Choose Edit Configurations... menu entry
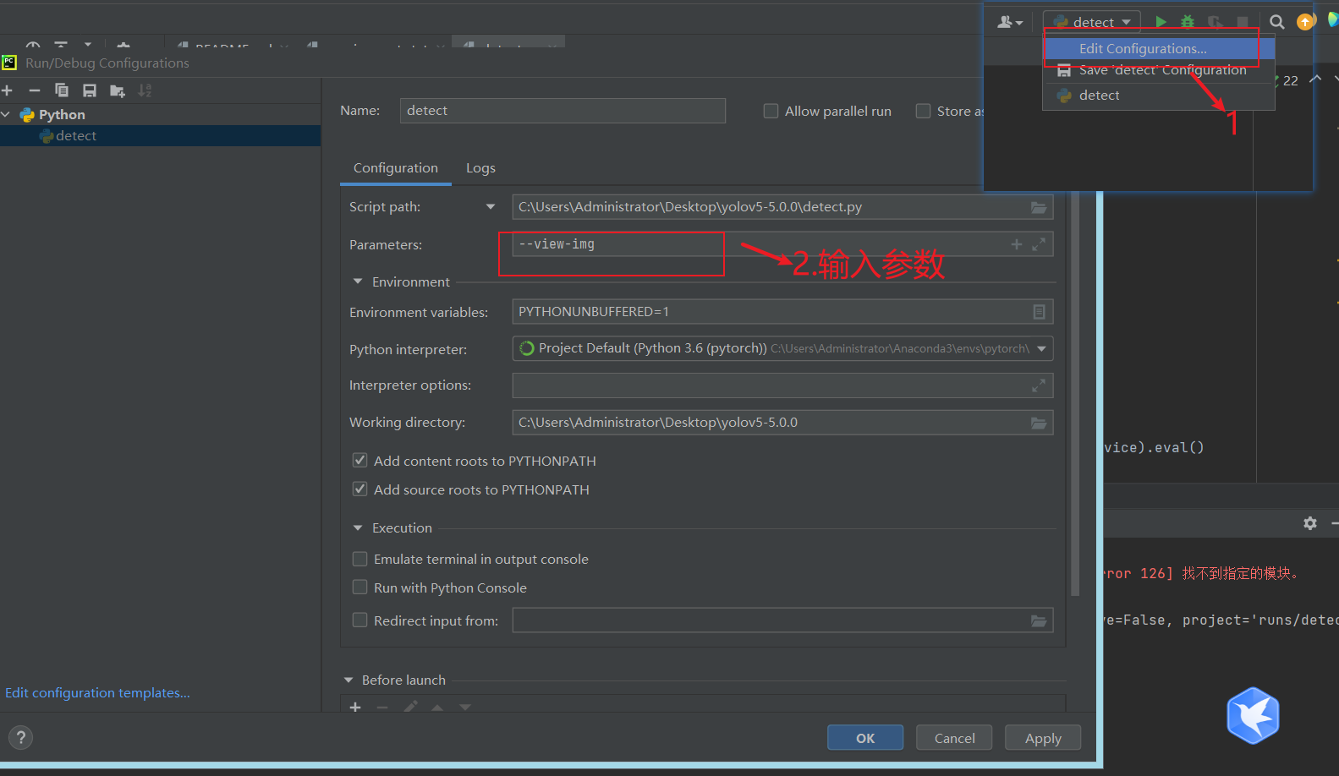Image resolution: width=1339 pixels, height=776 pixels. (1160, 49)
